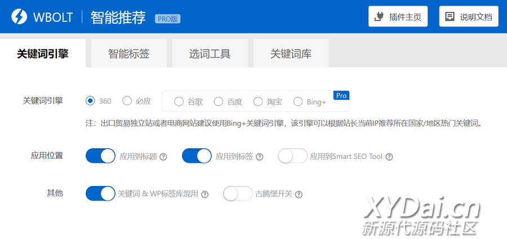Disable the 应用到标签 switch
Viewport: 507px width, 239px height.
(x=197, y=156)
